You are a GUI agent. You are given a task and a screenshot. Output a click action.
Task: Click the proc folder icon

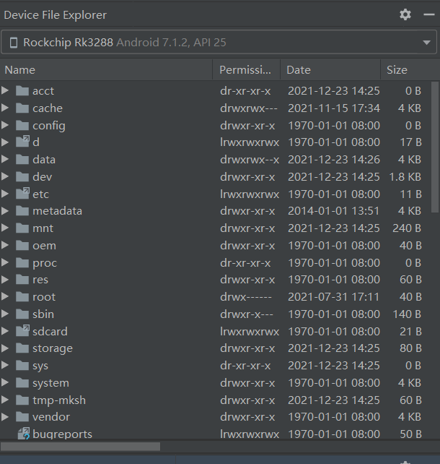coord(22,262)
